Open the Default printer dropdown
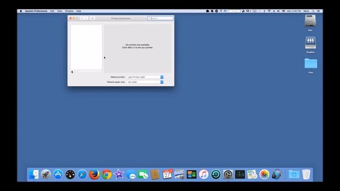This screenshot has width=340, height=191. (x=145, y=77)
